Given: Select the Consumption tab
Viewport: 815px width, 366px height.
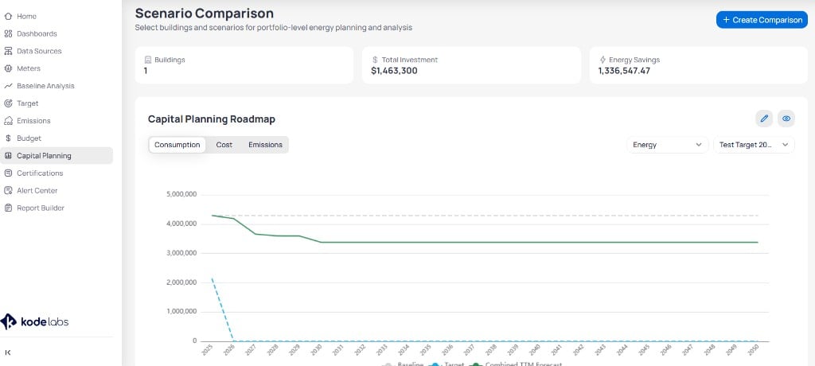Looking at the screenshot, I should click(177, 145).
